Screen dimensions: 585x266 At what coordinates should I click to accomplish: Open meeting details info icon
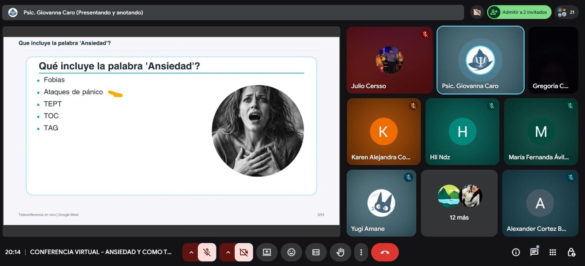516,252
